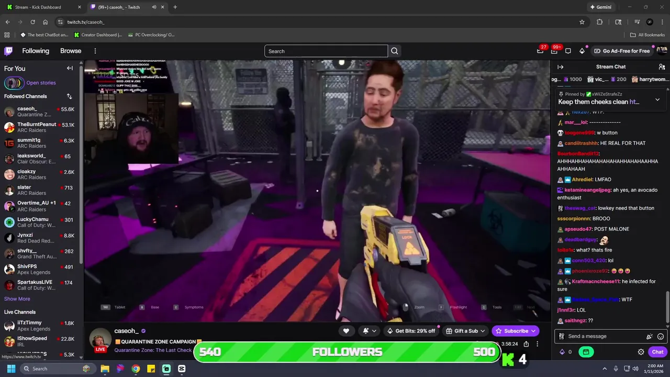Open the emote picker smiley
Screen dimensions: 670x377
pos(661,337)
